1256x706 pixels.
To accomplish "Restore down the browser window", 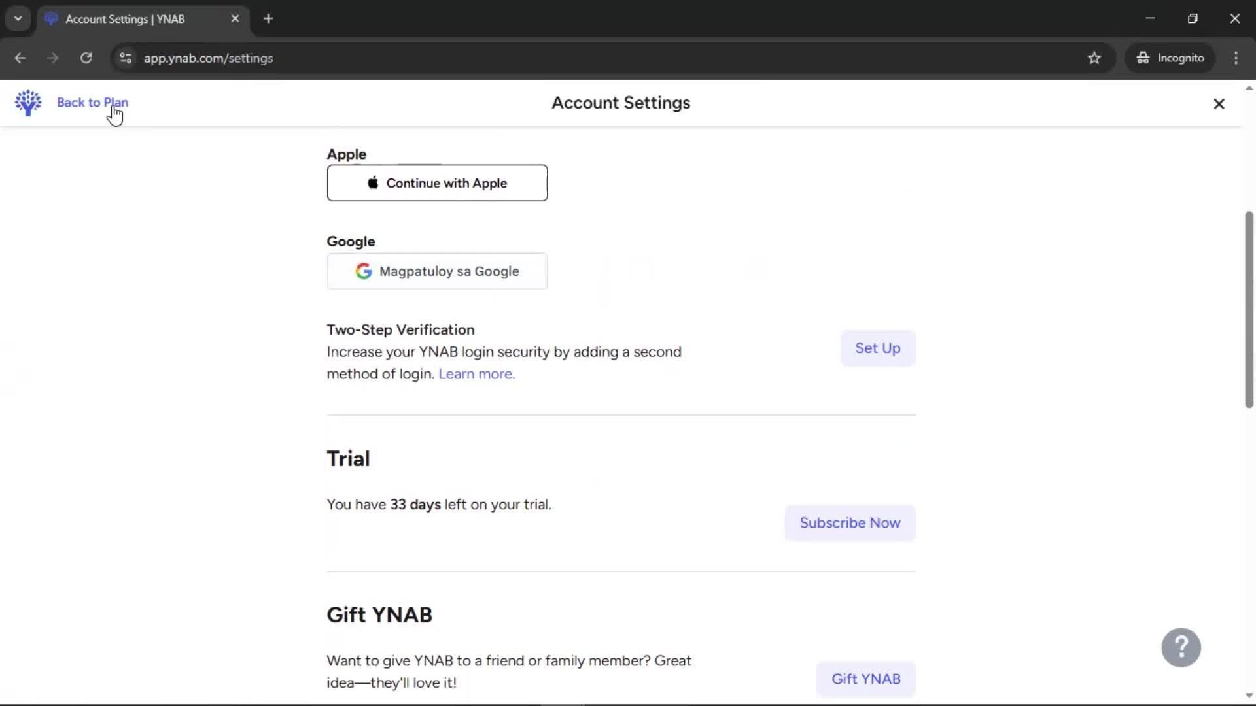I will 1193,18.
